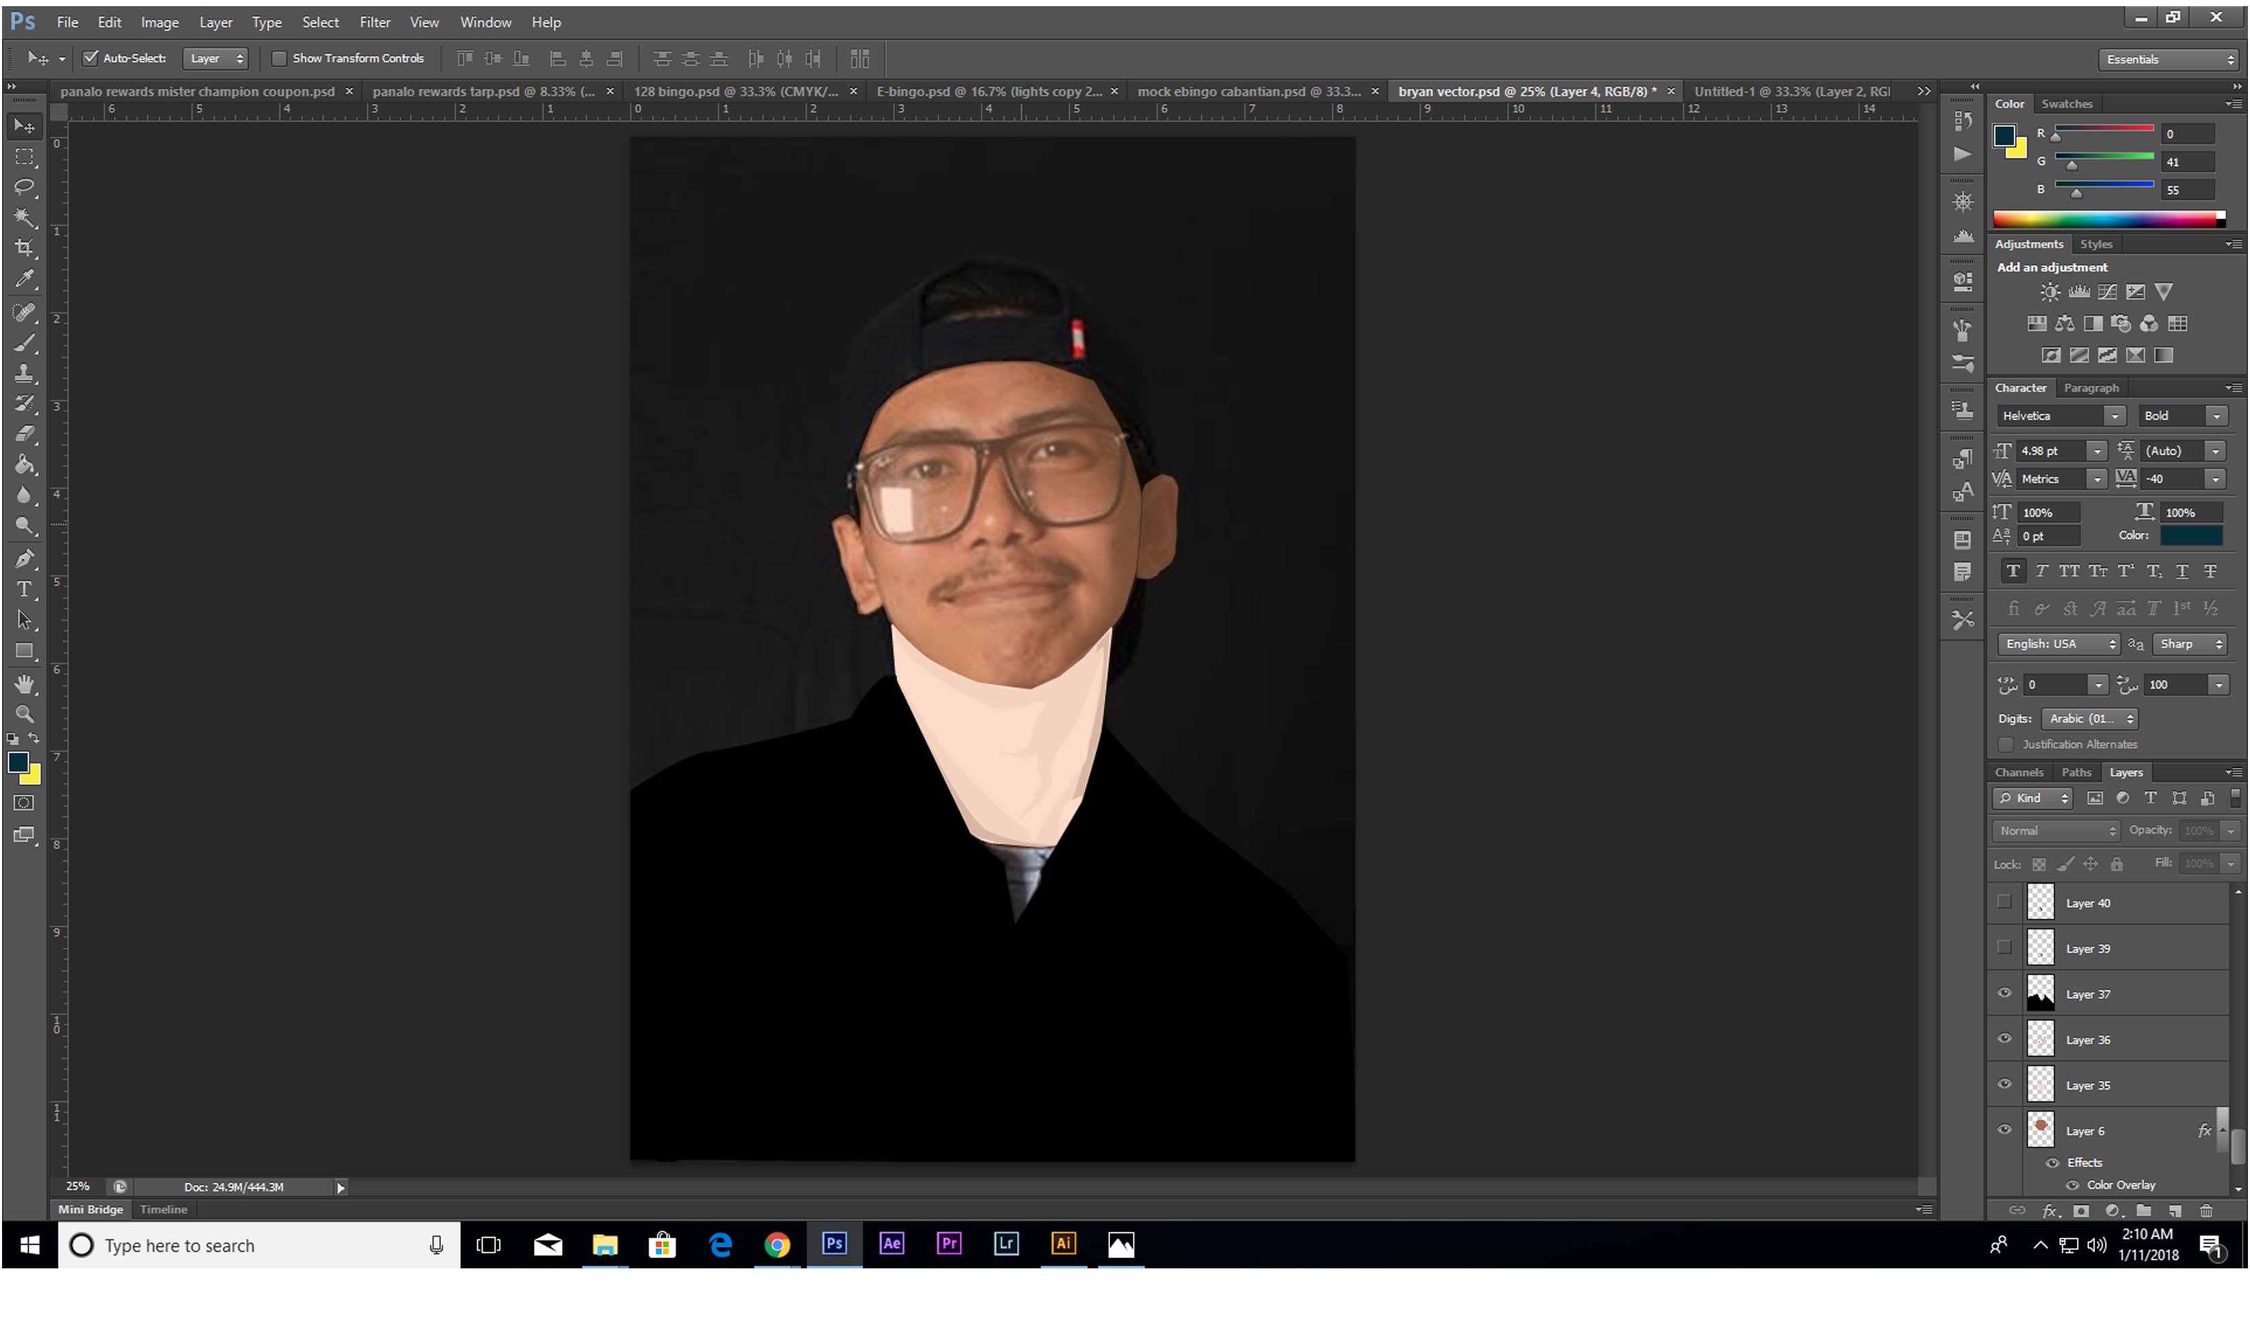The image size is (2250, 1329).
Task: Select the Brush tool
Action: pyautogui.click(x=24, y=343)
